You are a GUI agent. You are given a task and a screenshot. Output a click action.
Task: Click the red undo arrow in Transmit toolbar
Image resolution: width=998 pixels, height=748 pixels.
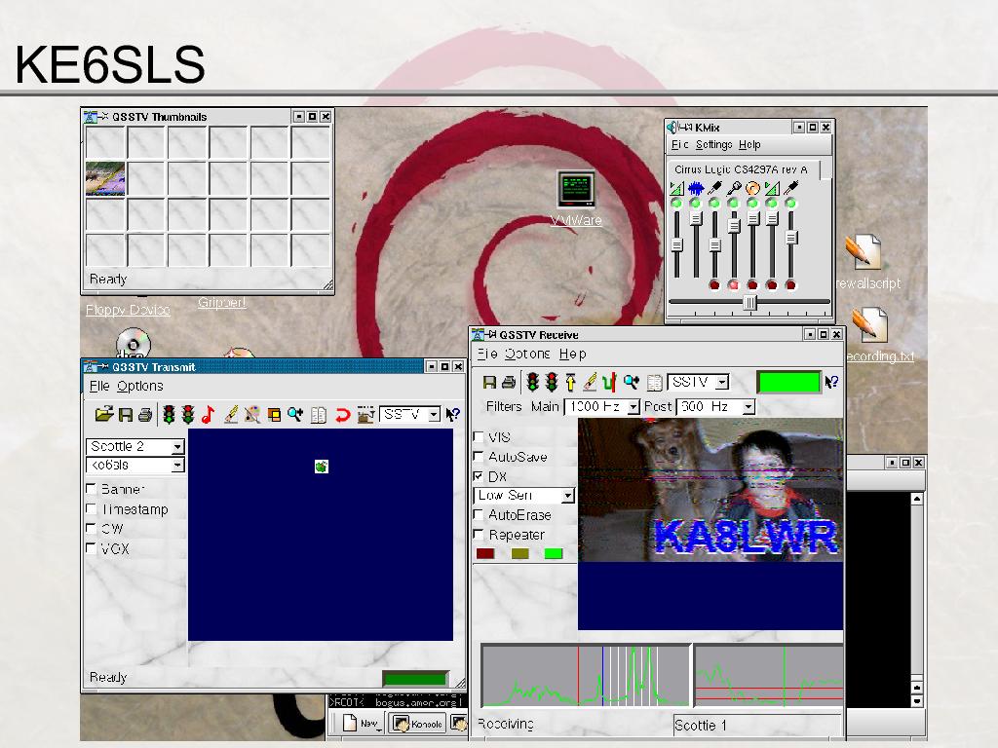[342, 415]
